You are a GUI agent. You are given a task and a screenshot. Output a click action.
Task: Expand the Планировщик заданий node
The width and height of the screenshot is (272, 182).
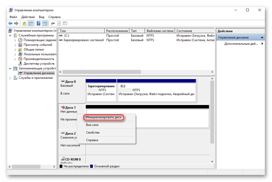pos(15,40)
